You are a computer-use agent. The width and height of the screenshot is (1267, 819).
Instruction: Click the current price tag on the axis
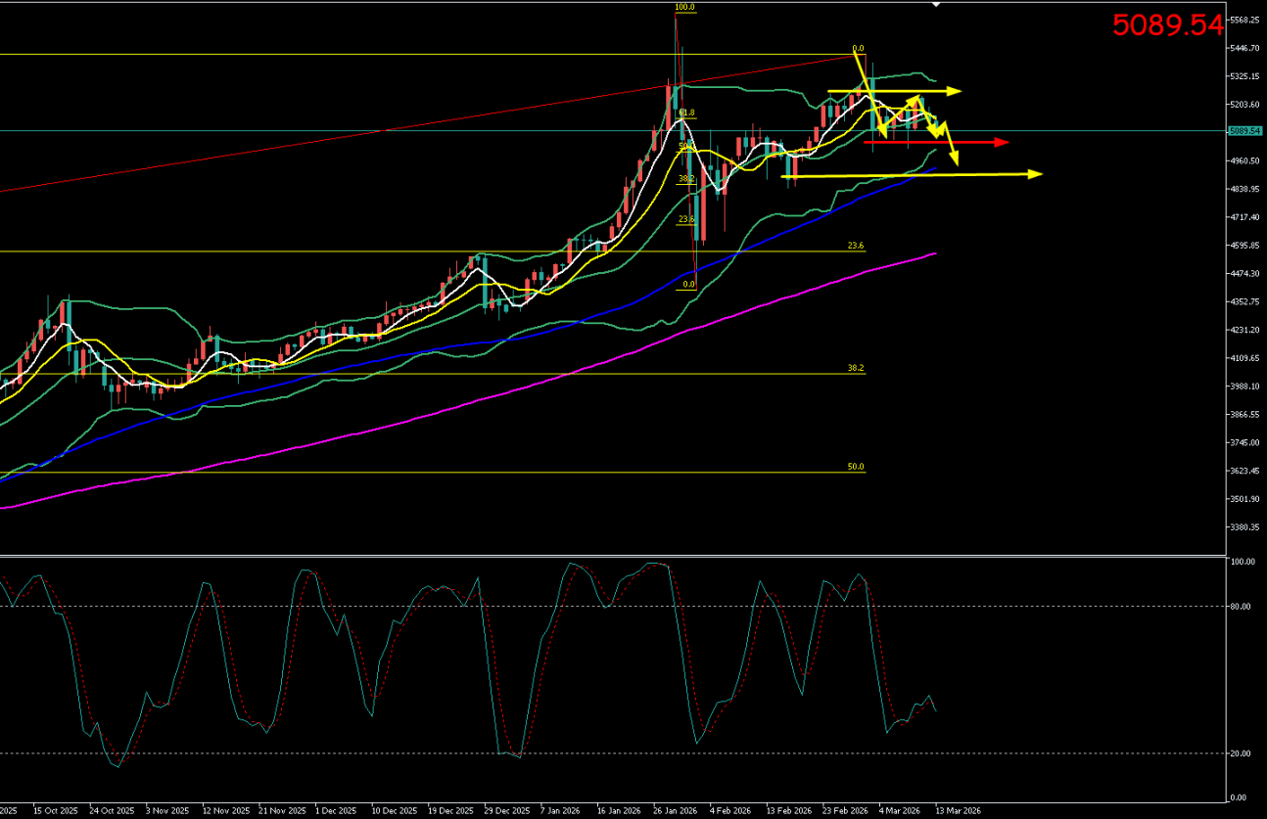(x=1245, y=130)
